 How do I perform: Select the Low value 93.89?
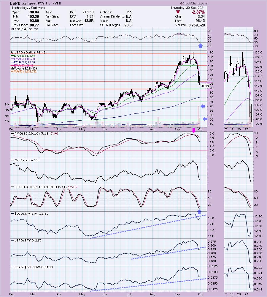tap(34, 21)
